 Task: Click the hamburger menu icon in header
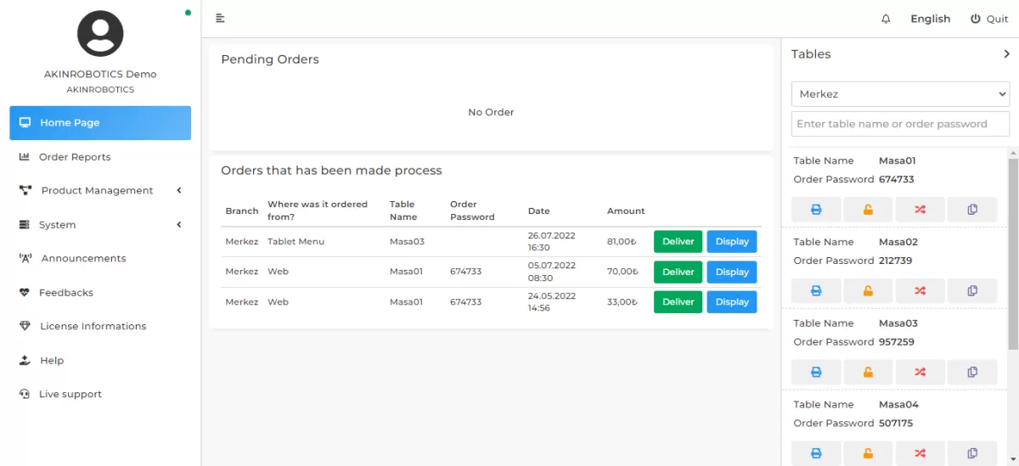click(220, 19)
